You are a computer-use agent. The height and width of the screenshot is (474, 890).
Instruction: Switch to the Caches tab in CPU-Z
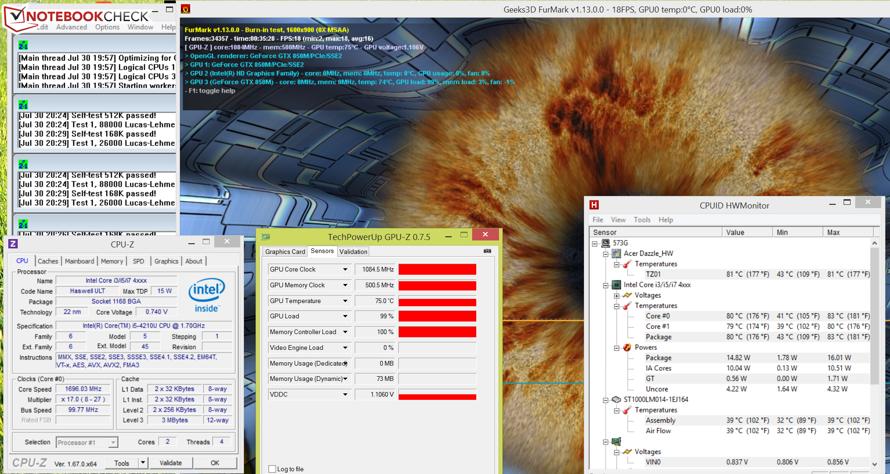48,261
